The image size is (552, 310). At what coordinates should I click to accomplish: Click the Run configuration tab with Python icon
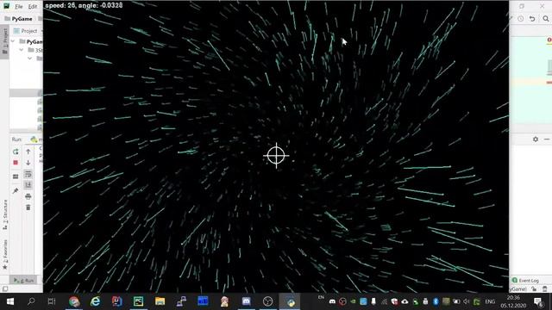point(35,139)
